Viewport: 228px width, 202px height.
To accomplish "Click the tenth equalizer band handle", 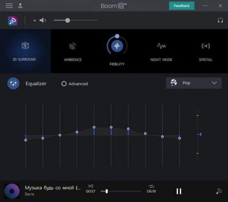I will click(180, 138).
